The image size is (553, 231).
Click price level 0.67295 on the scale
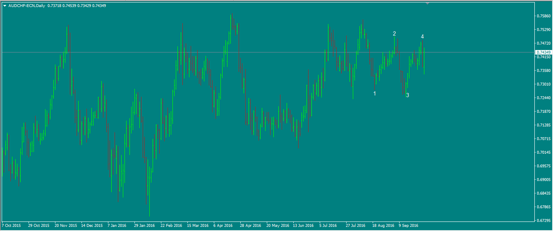point(543,221)
